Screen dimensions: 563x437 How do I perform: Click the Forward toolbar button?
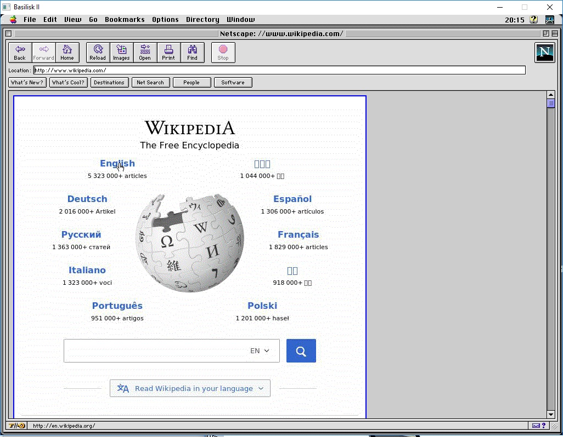44,53
